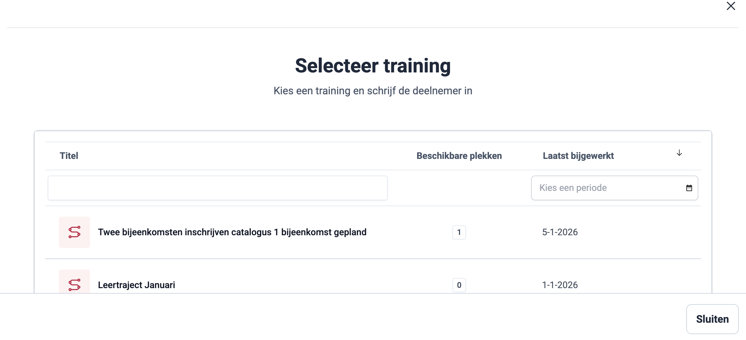Click the subtitle Kies een training text
The image size is (746, 340).
373,91
